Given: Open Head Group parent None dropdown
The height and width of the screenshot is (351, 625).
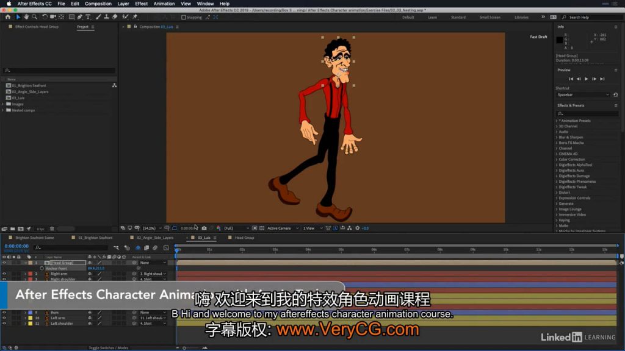Looking at the screenshot, I should pyautogui.click(x=153, y=263).
